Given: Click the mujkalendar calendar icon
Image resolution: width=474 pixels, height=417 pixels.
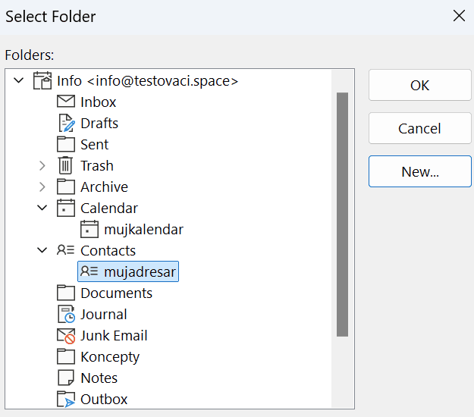Looking at the screenshot, I should (89, 229).
